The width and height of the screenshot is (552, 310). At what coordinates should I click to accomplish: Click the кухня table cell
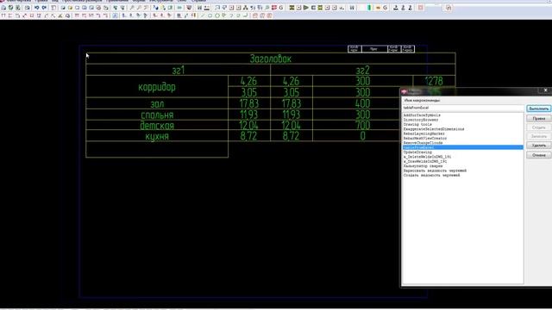coord(157,136)
